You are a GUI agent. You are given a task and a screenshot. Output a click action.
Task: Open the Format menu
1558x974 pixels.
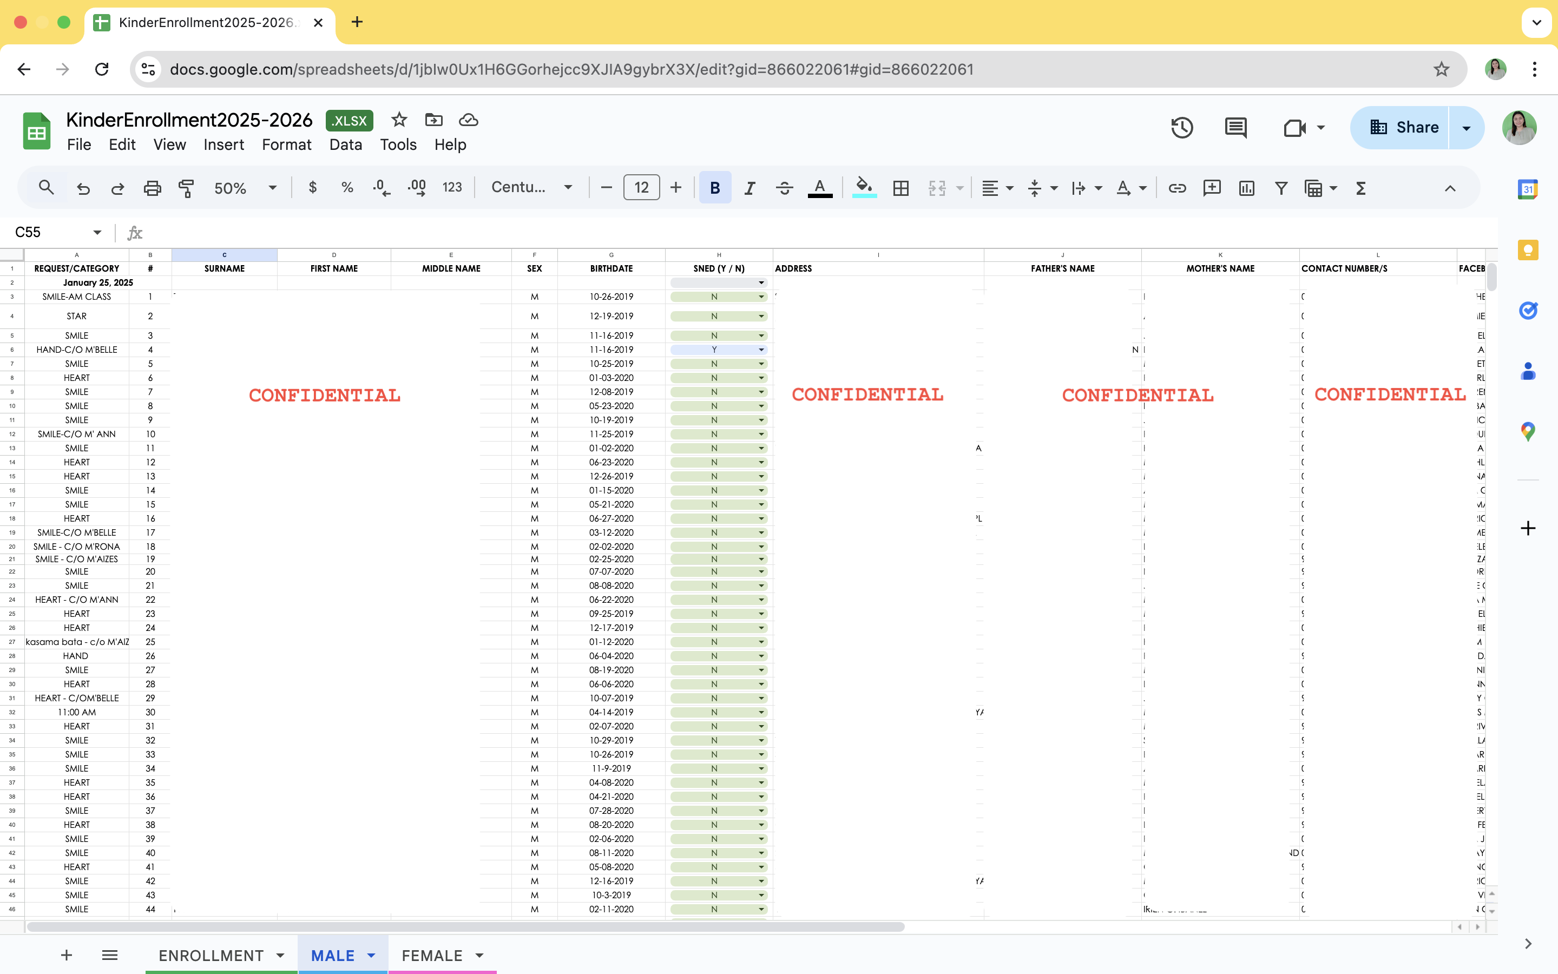point(286,145)
